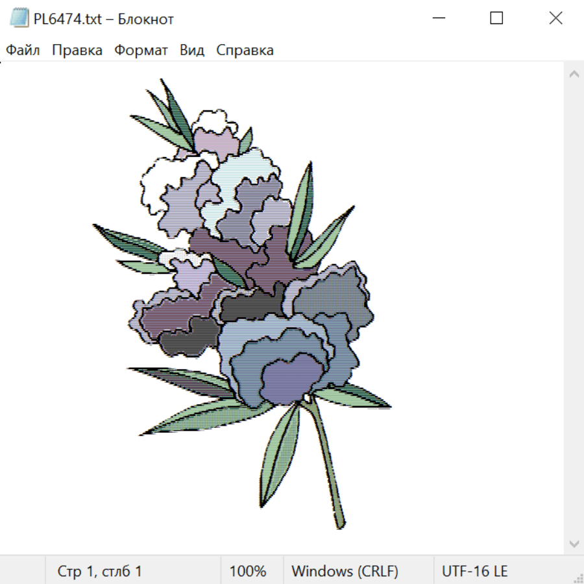The height and width of the screenshot is (584, 584).
Task: Open the Файл menu
Action: (x=23, y=50)
